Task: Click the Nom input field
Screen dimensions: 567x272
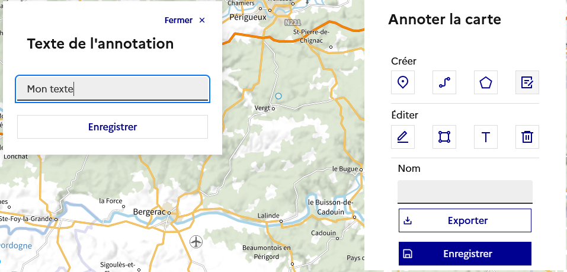Action: pyautogui.click(x=465, y=192)
